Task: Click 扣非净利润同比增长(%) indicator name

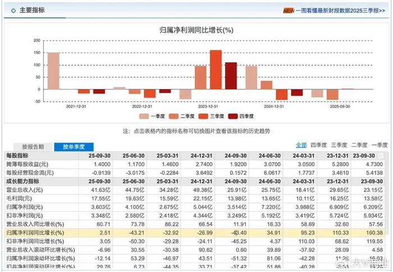Action: click(x=35, y=242)
